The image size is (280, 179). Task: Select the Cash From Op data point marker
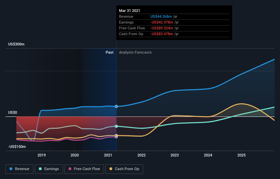click(x=116, y=135)
